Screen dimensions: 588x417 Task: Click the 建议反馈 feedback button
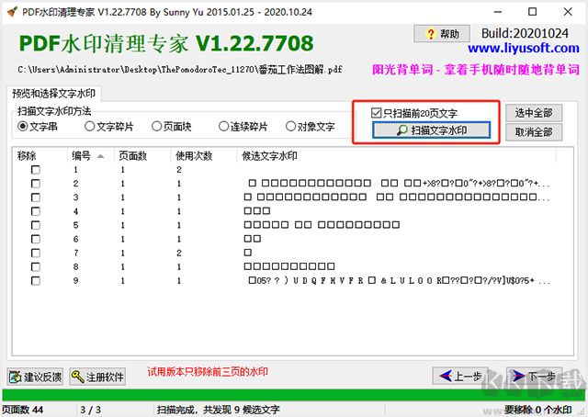pyautogui.click(x=35, y=377)
